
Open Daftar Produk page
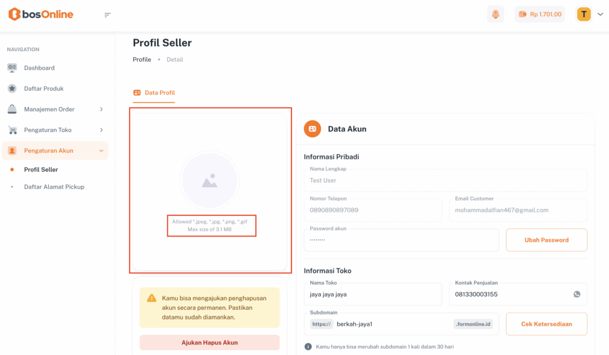(43, 89)
